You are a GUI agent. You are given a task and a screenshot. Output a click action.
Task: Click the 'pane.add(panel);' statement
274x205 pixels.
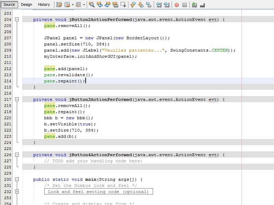click(x=66, y=69)
